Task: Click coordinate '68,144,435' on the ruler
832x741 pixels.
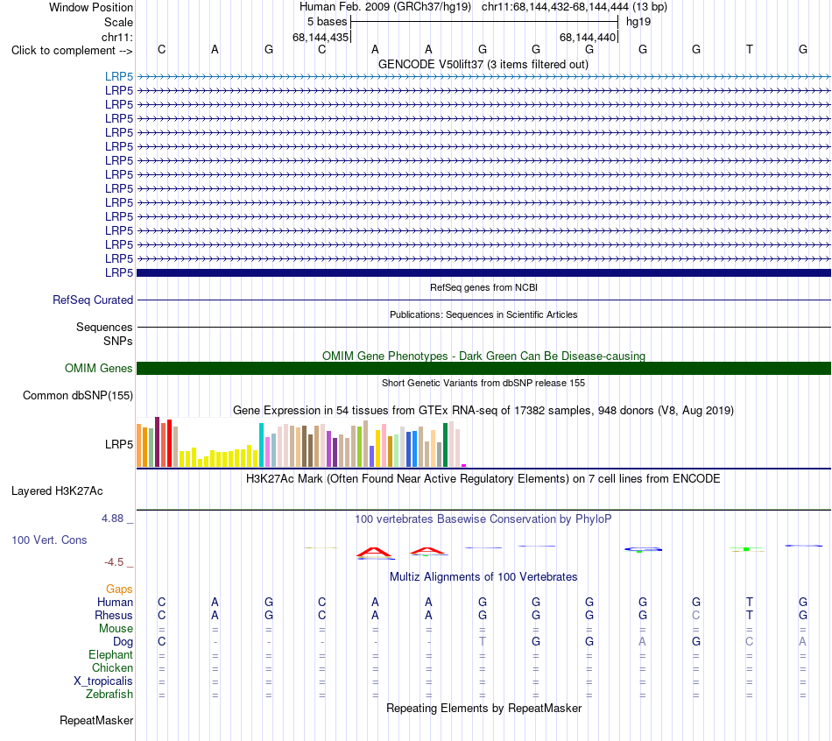Action: [321, 37]
